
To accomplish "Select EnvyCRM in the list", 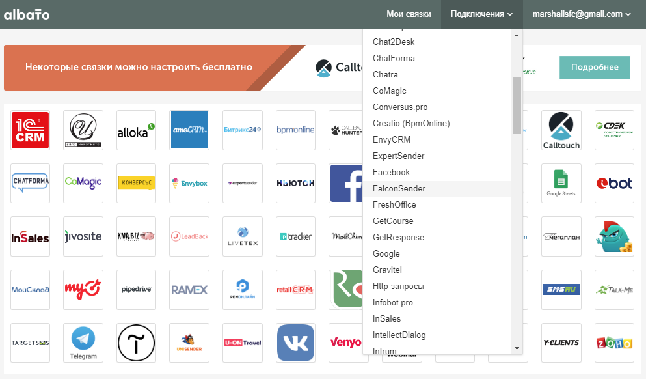I will tap(437, 140).
